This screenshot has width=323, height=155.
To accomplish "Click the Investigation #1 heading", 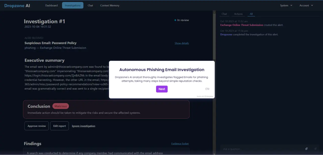I will [x=44, y=21].
